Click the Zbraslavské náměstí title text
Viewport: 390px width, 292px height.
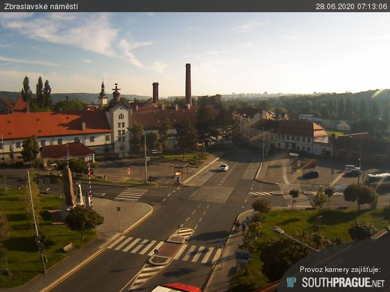click(x=41, y=7)
